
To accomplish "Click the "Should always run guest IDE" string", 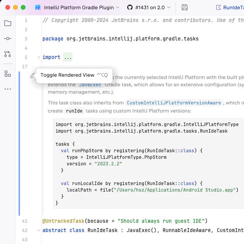I will pos(161,221).
